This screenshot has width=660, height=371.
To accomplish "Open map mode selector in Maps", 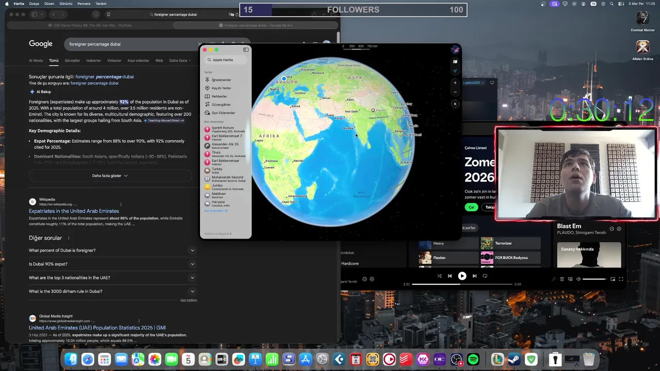I will 455,62.
